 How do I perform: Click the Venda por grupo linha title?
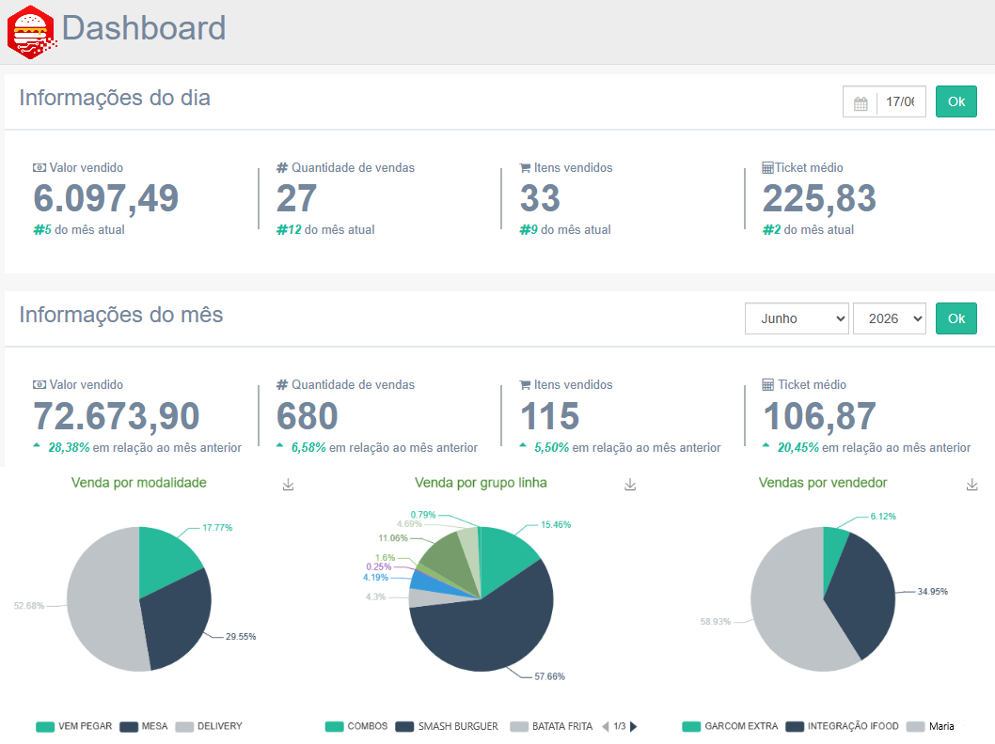(x=481, y=483)
